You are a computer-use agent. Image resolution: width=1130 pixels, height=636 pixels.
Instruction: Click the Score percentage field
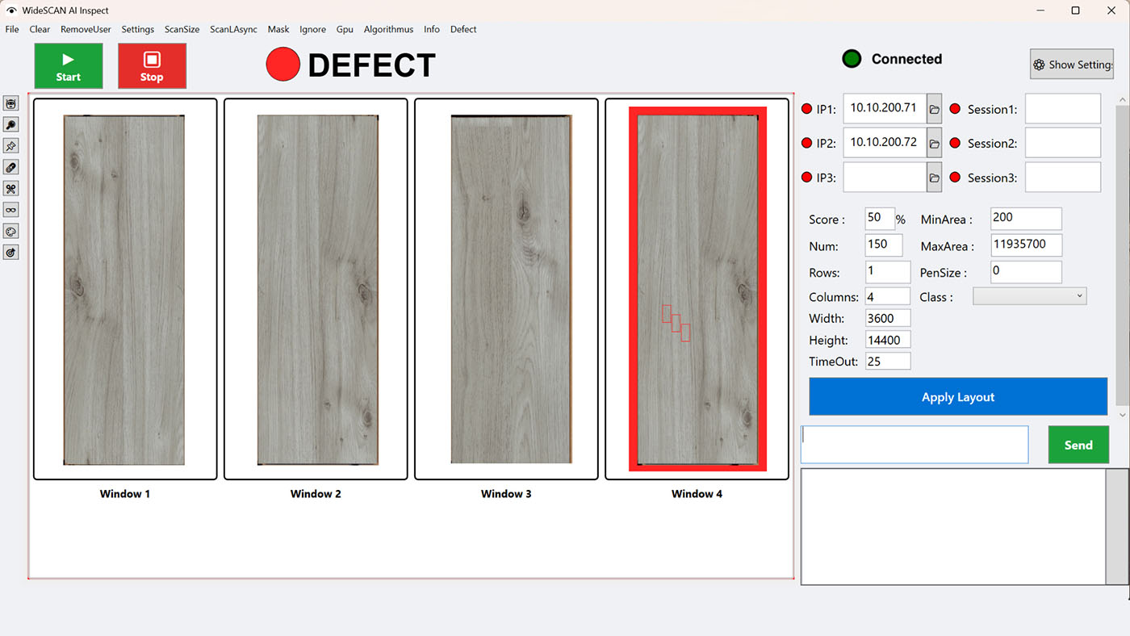(880, 219)
